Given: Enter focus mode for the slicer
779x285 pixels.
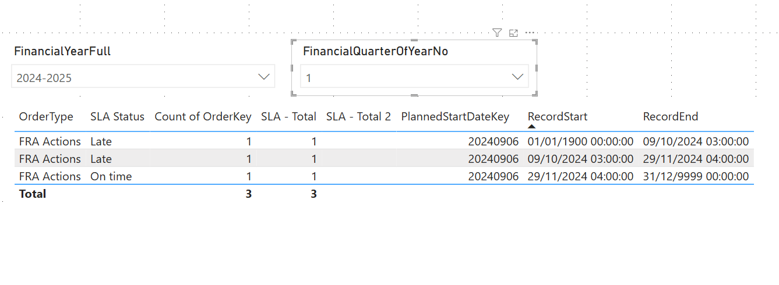Looking at the screenshot, I should (513, 33).
